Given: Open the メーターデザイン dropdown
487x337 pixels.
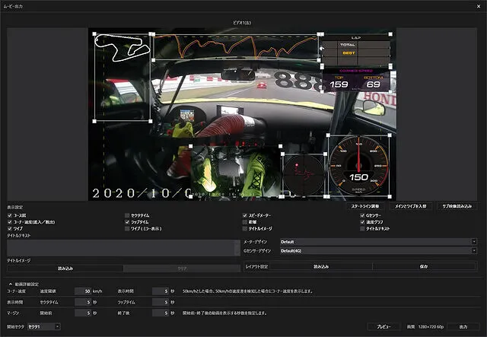Looking at the screenshot, I should (377, 242).
